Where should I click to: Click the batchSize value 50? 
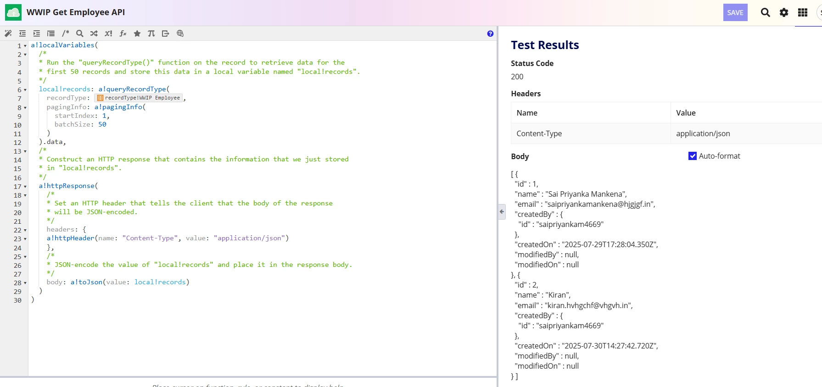102,124
